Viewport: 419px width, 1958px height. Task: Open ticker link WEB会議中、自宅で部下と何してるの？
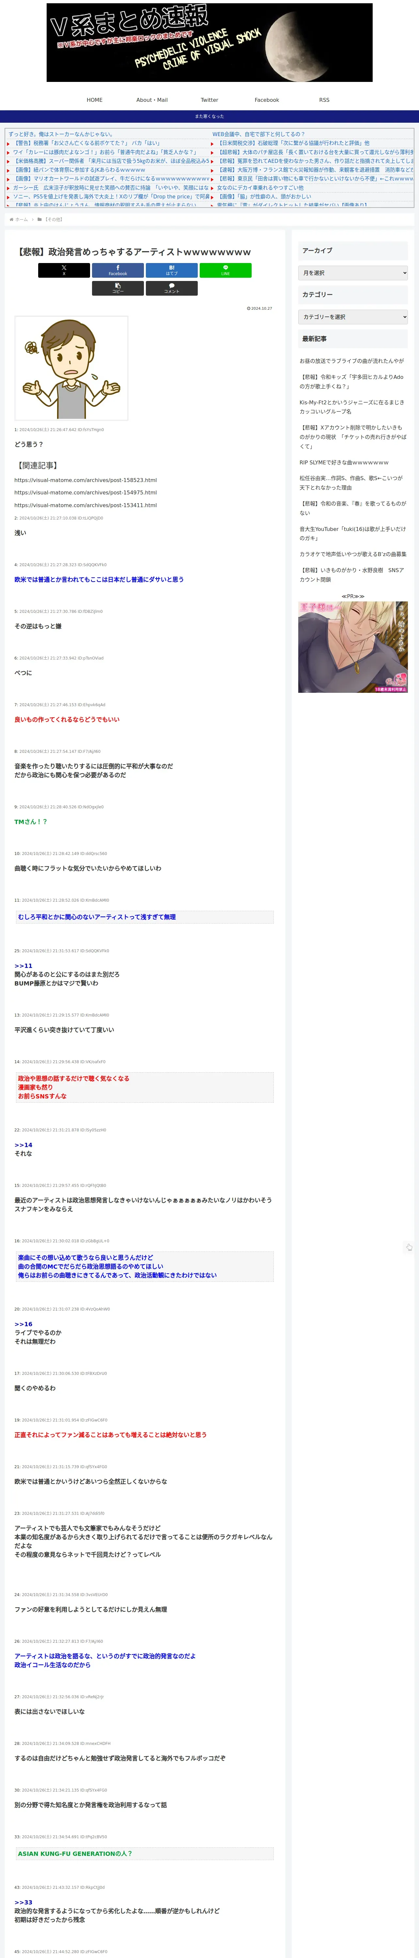pyautogui.click(x=258, y=134)
